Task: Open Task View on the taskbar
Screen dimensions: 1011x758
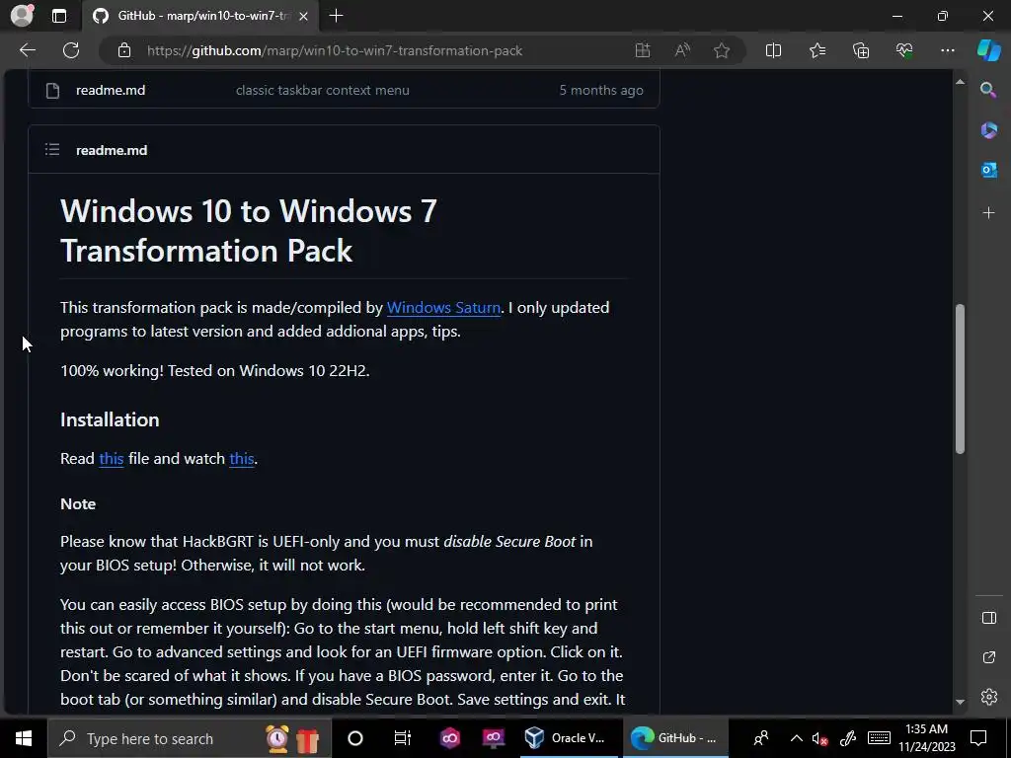Action: (403, 738)
